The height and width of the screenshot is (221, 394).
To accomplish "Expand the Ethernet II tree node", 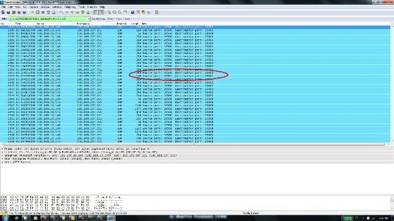I will pos(2,152).
